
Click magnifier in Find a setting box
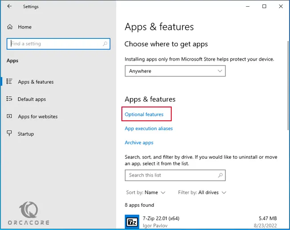point(105,44)
